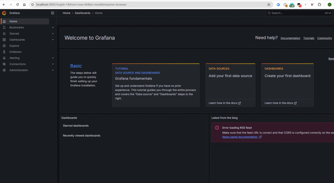
Task: Expand the Administration section chevron
Action: click(x=53, y=70)
